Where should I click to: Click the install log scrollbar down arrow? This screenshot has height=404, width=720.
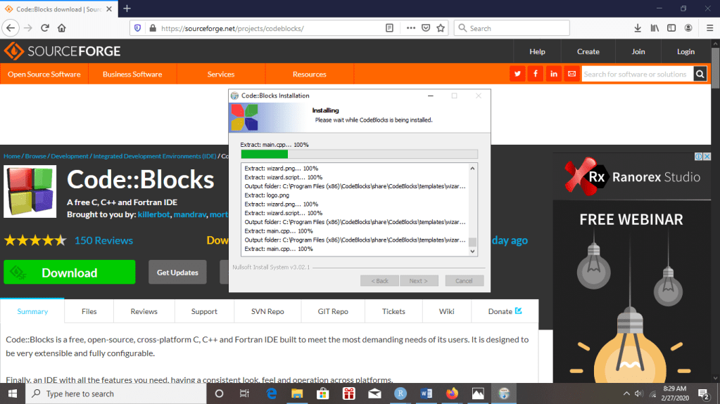point(473,251)
